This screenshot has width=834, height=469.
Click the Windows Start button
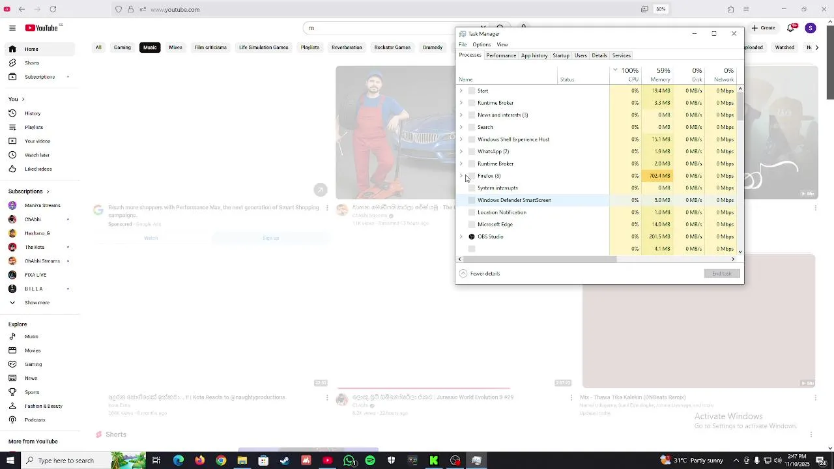point(10,461)
